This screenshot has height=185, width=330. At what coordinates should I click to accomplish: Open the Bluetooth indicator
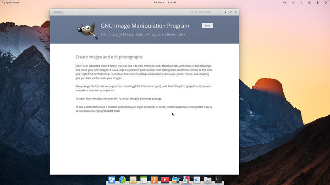[x=302, y=3]
